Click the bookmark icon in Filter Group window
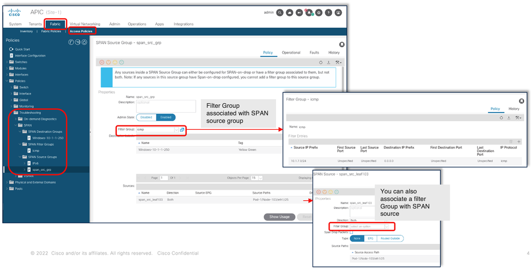 pos(521,102)
